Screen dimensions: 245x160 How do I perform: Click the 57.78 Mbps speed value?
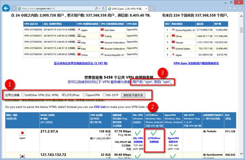[x=122, y=131]
